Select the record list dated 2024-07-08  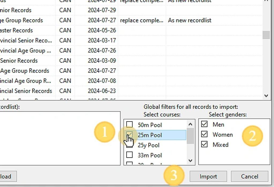102,81
